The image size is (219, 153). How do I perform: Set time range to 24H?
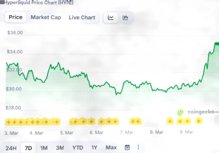click(11, 148)
